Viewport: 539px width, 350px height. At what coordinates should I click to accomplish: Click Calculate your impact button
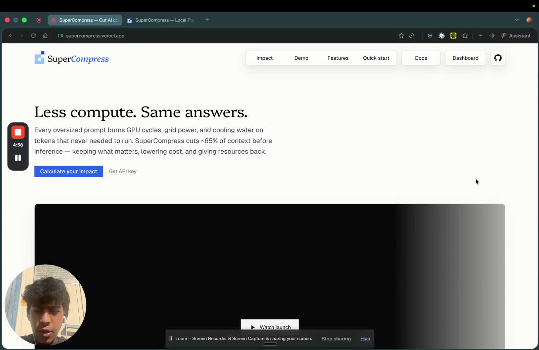69,171
